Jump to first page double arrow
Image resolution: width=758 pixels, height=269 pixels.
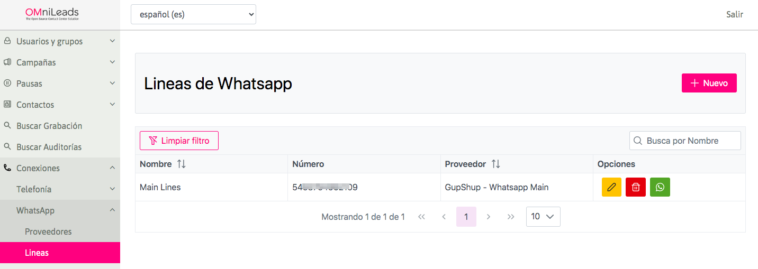422,217
